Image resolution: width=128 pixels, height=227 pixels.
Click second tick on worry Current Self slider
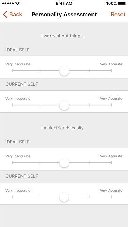coord(39,105)
